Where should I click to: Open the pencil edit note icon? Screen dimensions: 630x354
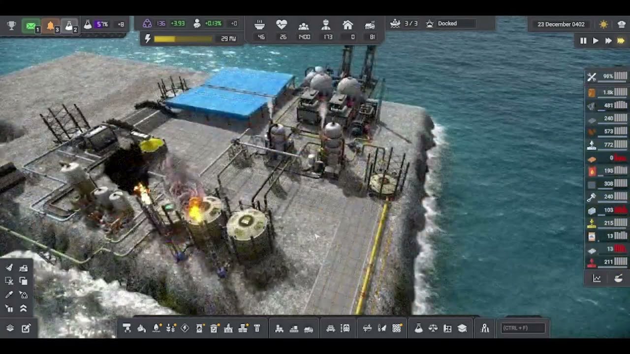(x=26, y=328)
